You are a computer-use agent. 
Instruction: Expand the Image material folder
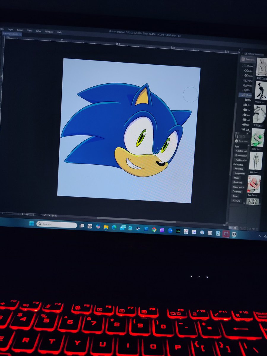pyautogui.click(x=244, y=85)
